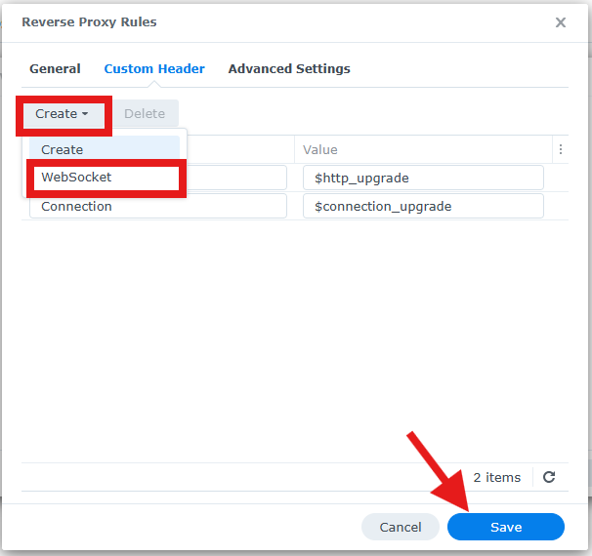Viewport: 592px width, 556px height.
Task: Select the Custom Header tab
Action: coord(154,69)
